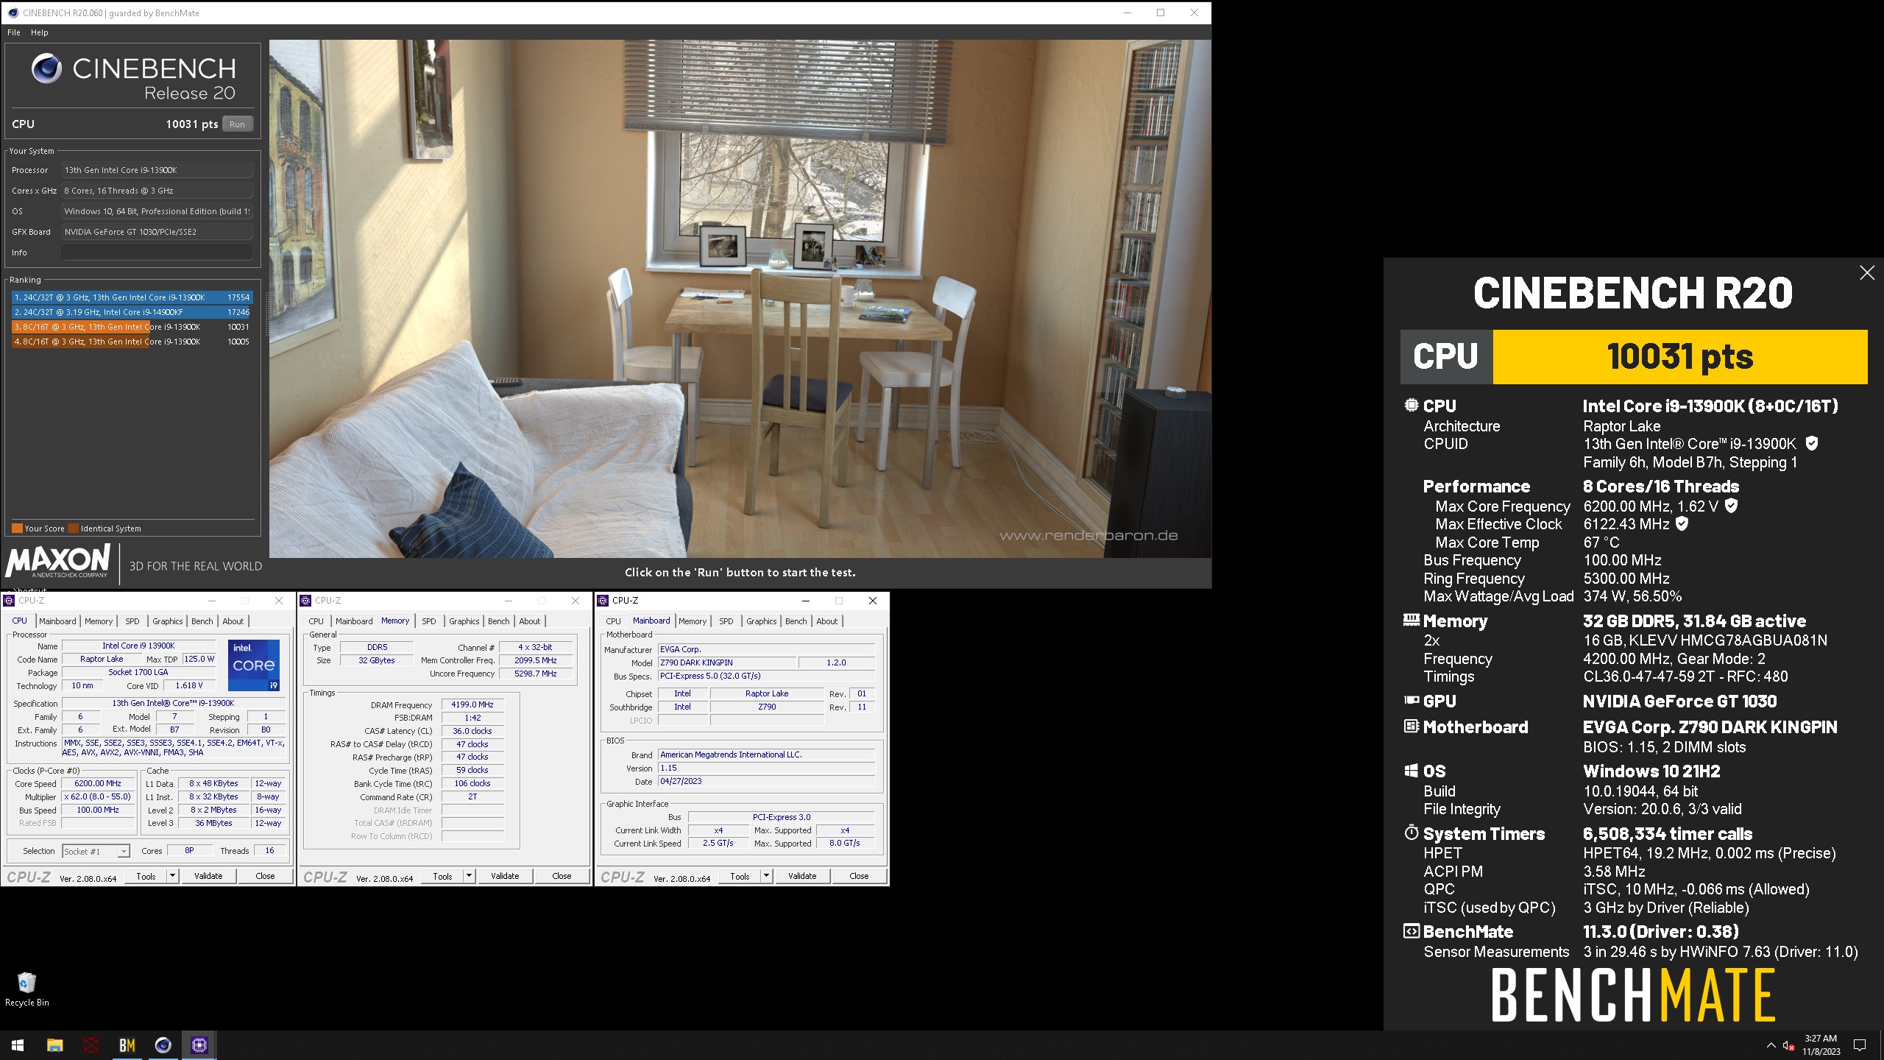This screenshot has height=1060, width=1884.
Task: Click the CPU chip icon in BenchMate panel
Action: pyautogui.click(x=1411, y=405)
